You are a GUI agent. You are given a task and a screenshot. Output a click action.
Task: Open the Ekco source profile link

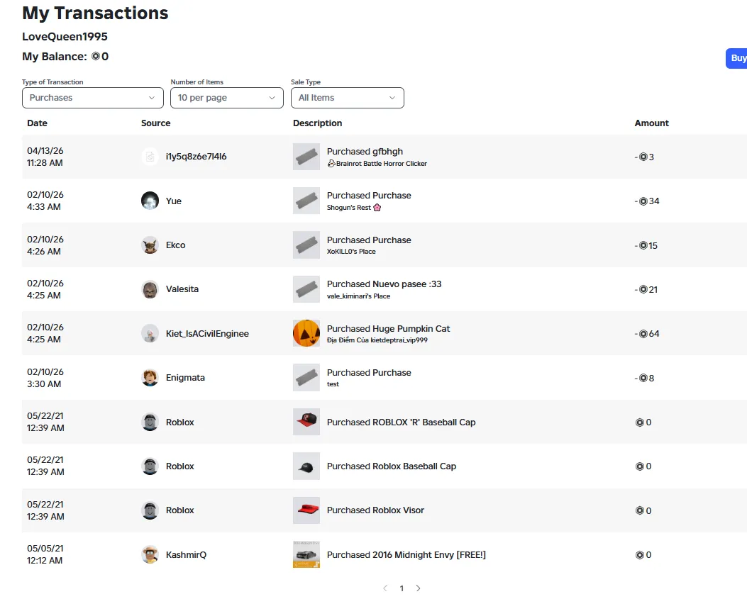[175, 245]
